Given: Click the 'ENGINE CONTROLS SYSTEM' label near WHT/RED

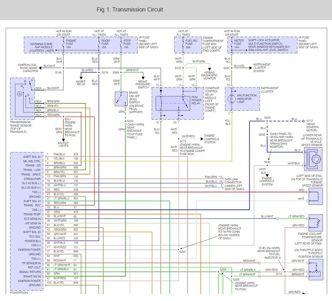Looking at the screenshot, I should (211, 139).
